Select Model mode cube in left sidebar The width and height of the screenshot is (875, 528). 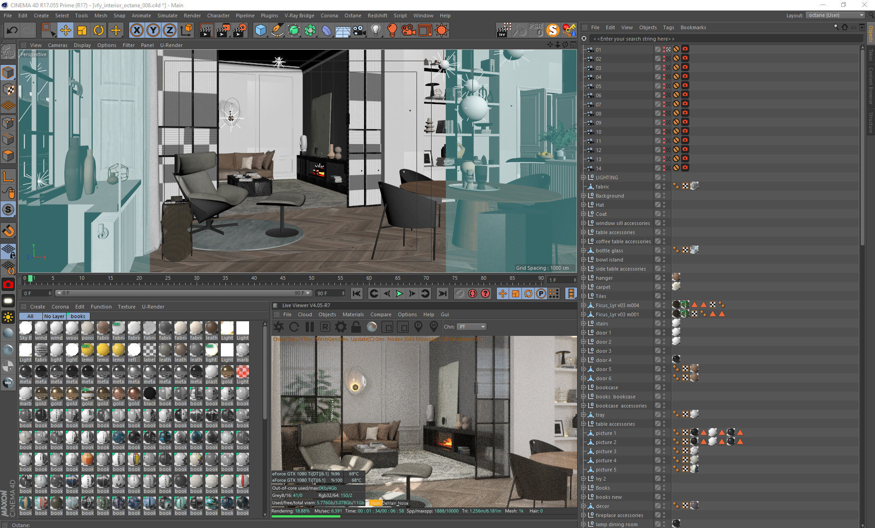click(8, 73)
